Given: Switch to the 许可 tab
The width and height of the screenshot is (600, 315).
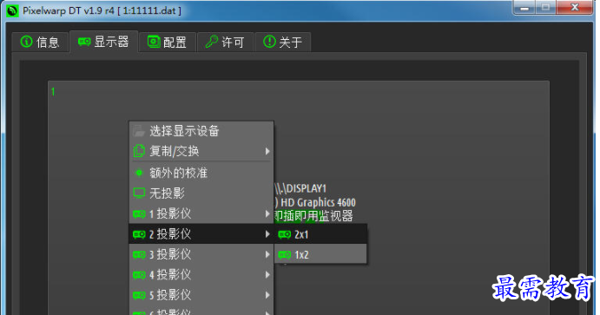Looking at the screenshot, I should tap(225, 42).
